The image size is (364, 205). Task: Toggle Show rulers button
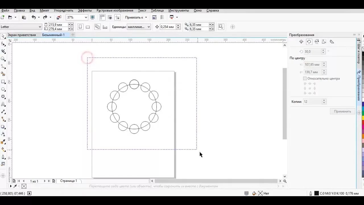[x=102, y=17]
